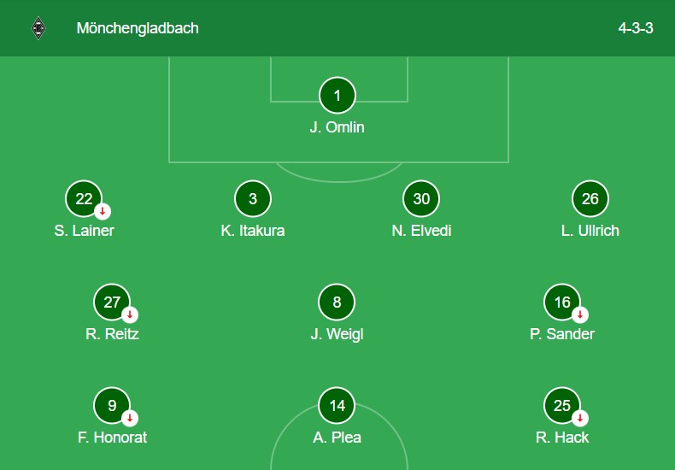Open A. Plea player name

coord(337,438)
